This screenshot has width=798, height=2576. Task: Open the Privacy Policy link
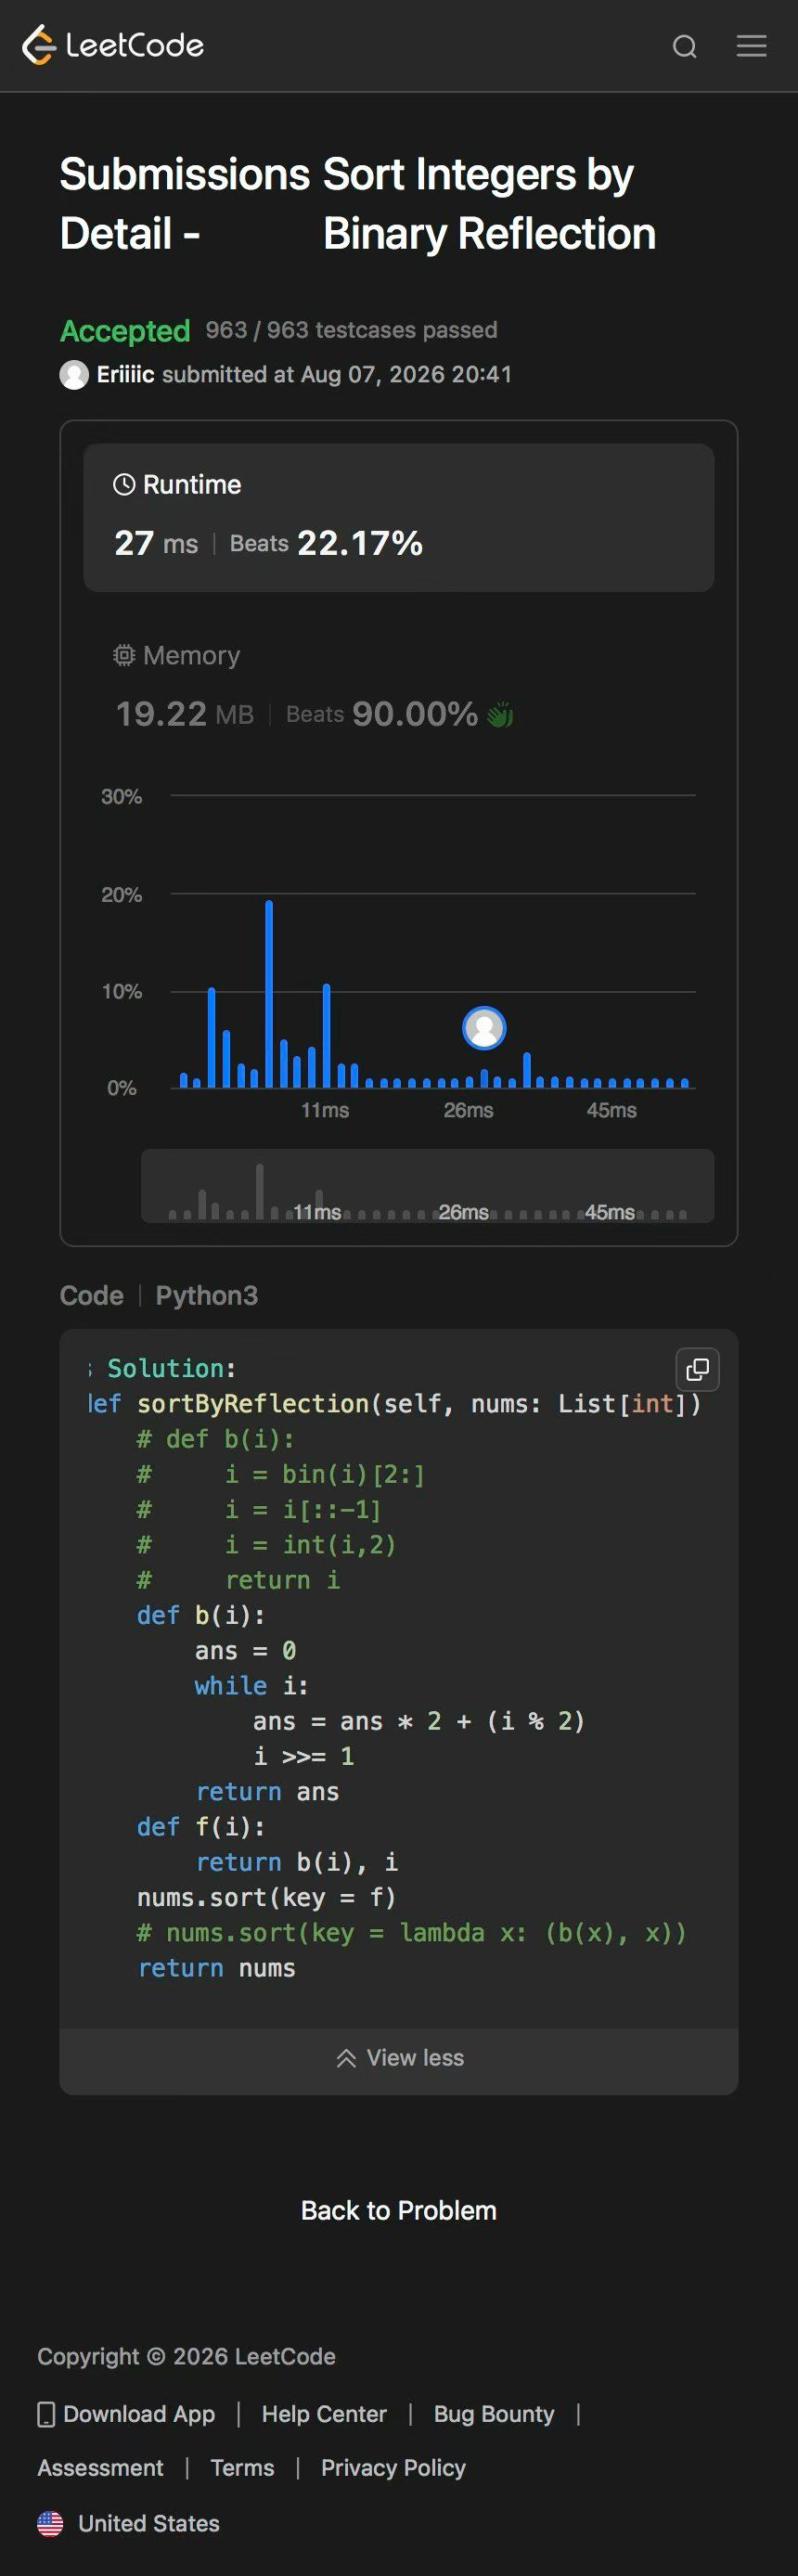[x=393, y=2468]
